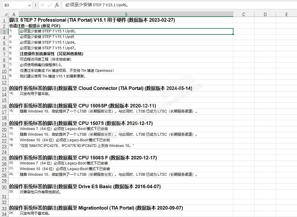297x217 pixels.
Task: Click the formula bar options dots handle
Action: [35, 5]
